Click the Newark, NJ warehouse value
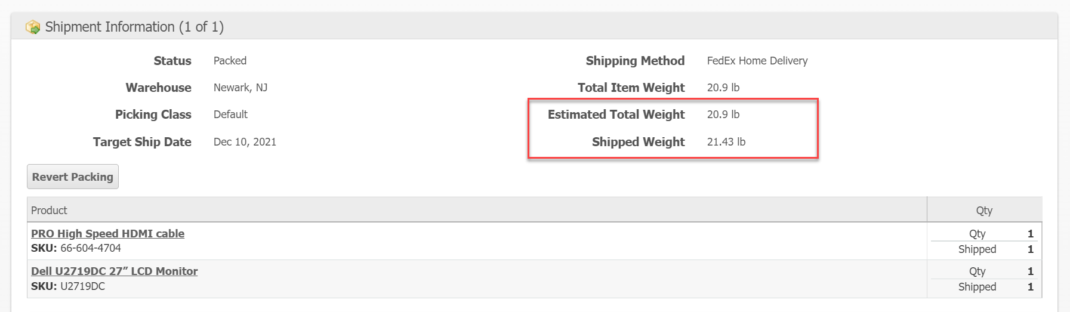The image size is (1070, 312). [240, 88]
